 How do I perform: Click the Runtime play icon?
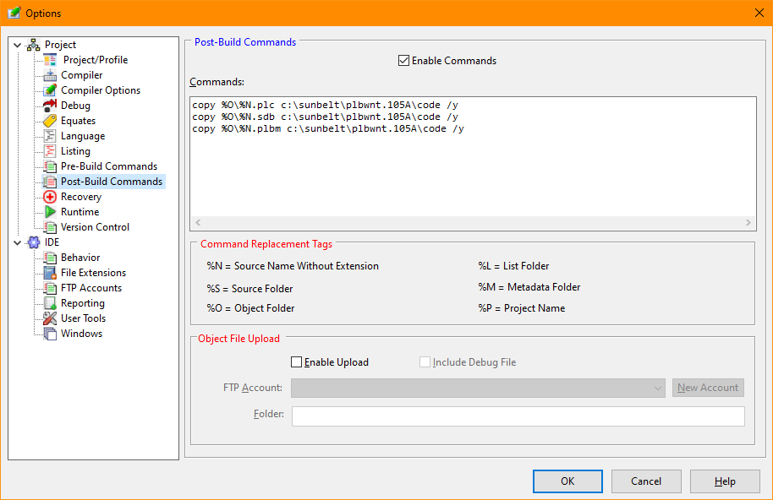pyautogui.click(x=50, y=212)
